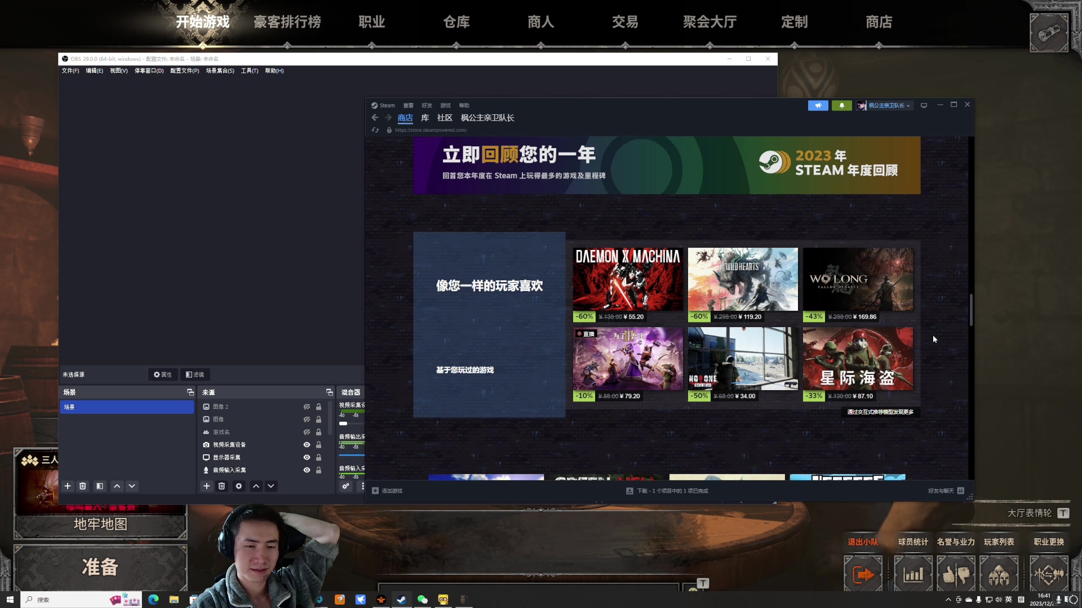
Task: Click 通过交互式推荐模型发现更多 link
Action: coord(880,412)
